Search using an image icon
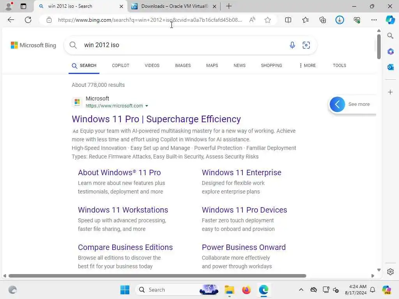 [306, 45]
